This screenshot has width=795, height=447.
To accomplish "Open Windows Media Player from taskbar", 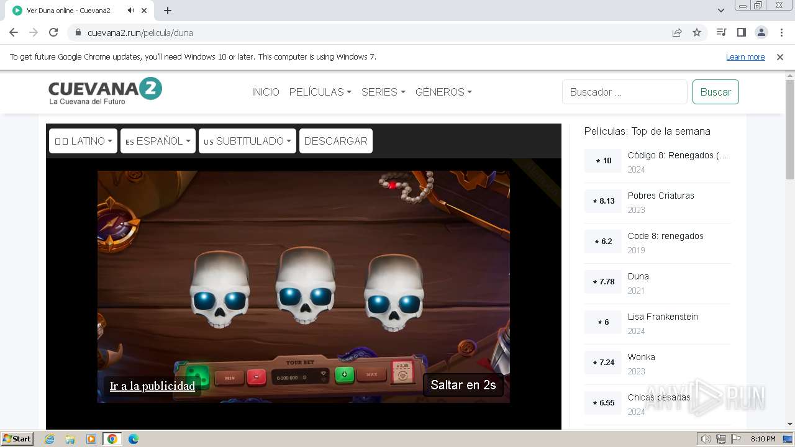I will [91, 439].
